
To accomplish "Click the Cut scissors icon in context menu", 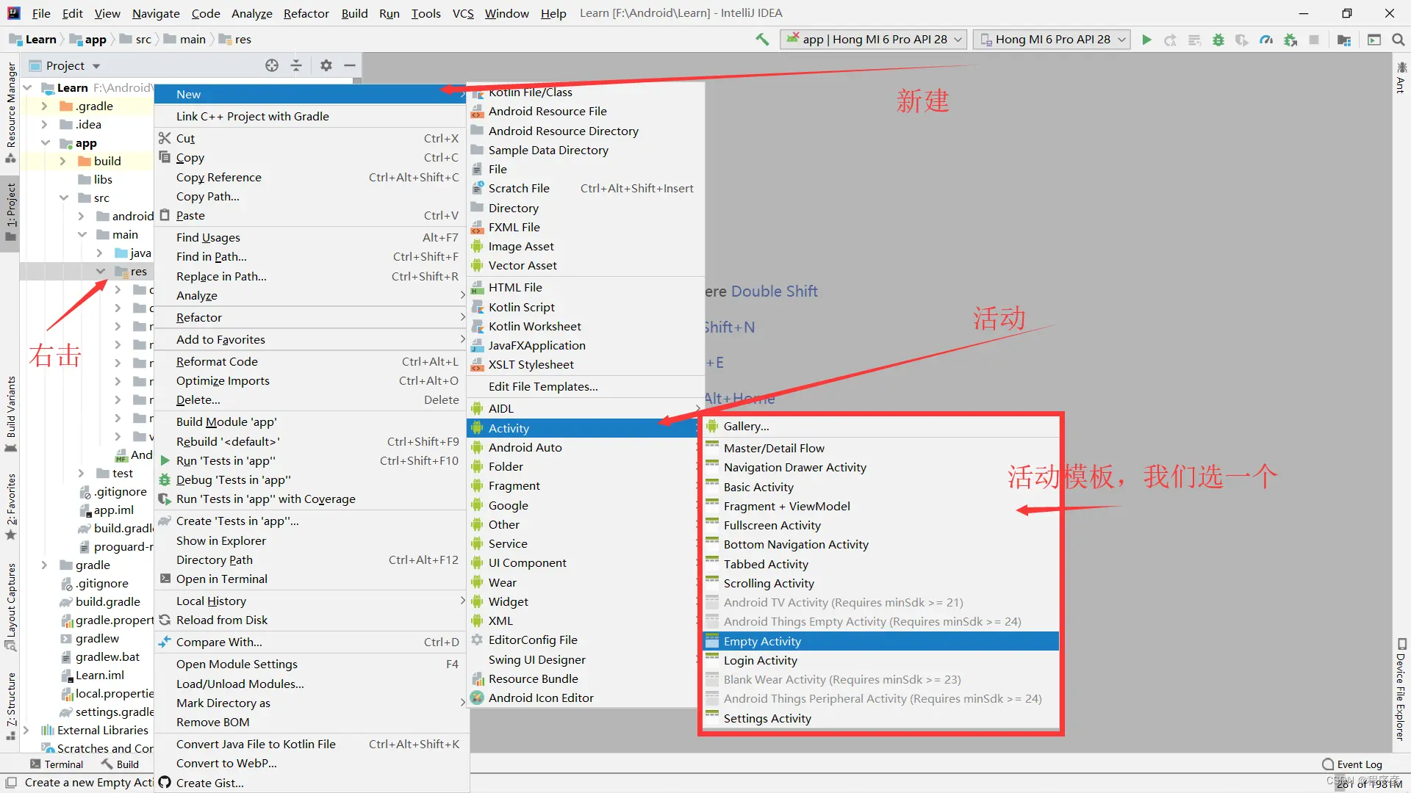I will point(165,138).
